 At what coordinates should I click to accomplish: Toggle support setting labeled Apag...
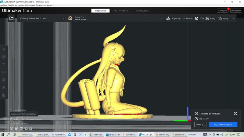[x=211, y=18]
